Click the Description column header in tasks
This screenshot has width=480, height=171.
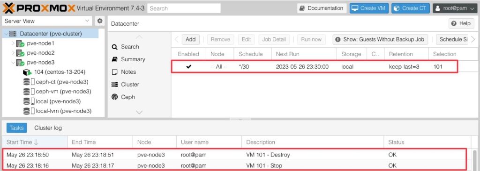313,142
